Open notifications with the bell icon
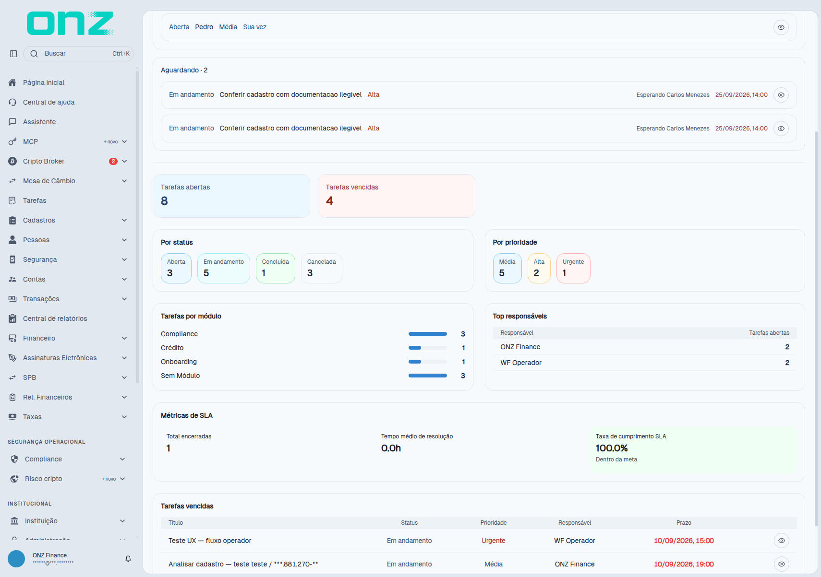The height and width of the screenshot is (577, 821). (x=128, y=559)
